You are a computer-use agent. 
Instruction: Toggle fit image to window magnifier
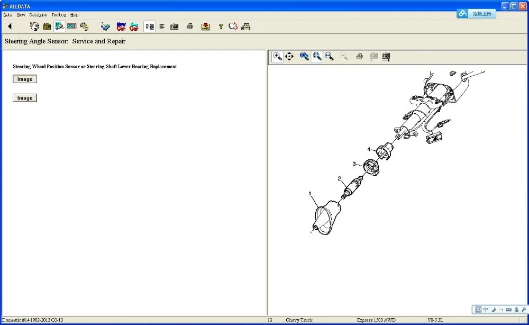pyautogui.click(x=317, y=56)
